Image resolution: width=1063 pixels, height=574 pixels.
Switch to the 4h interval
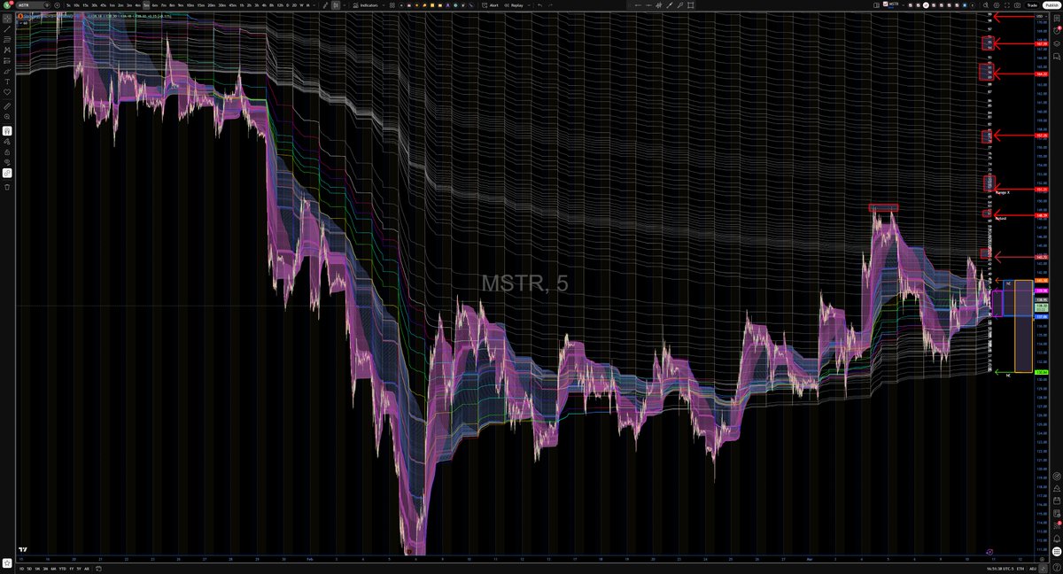click(x=263, y=5)
